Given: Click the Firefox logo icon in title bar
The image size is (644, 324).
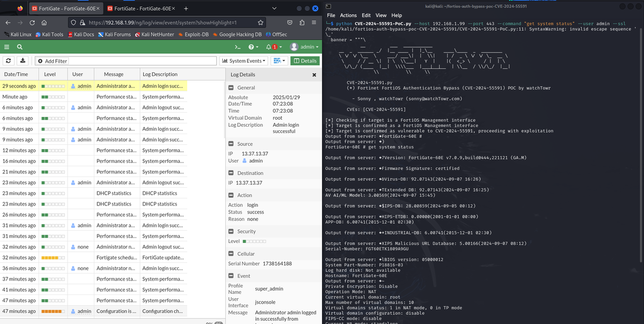Looking at the screenshot, I should [20, 9].
